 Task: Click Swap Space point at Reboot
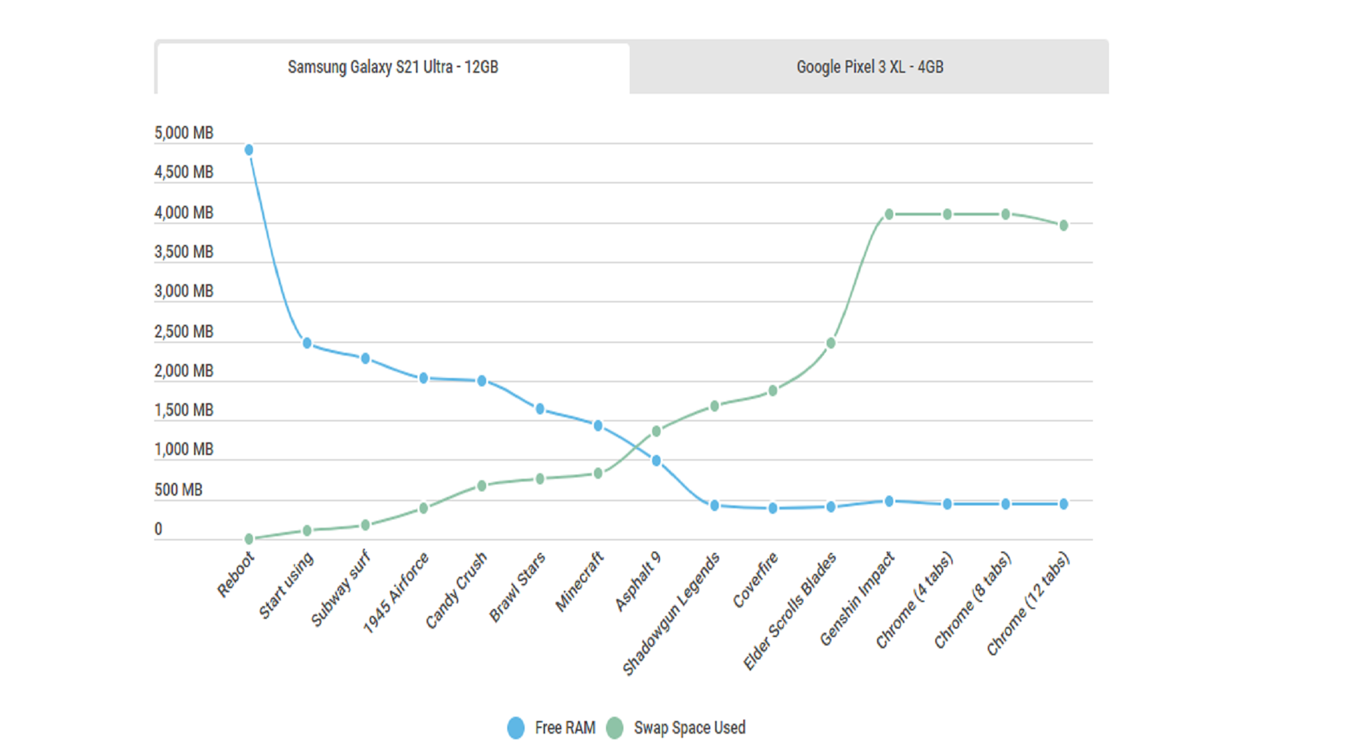point(249,538)
